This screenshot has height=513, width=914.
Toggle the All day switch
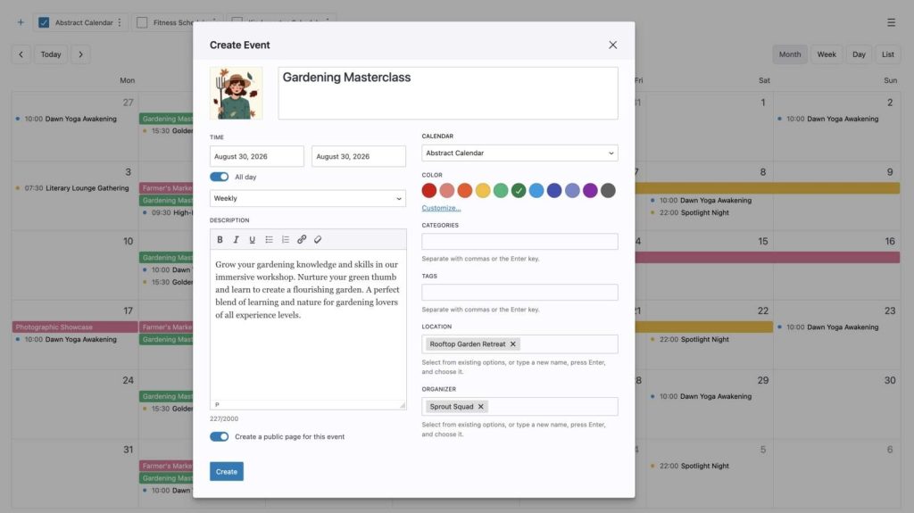click(220, 177)
